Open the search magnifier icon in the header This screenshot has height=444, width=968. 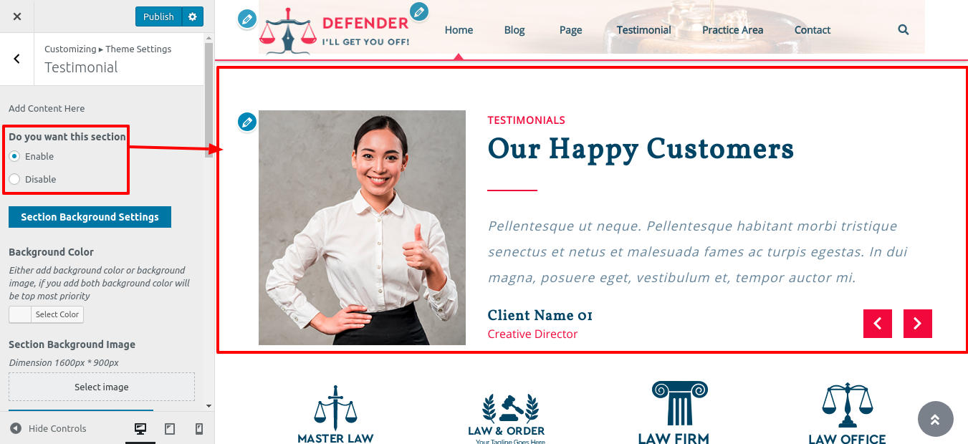pyautogui.click(x=904, y=30)
